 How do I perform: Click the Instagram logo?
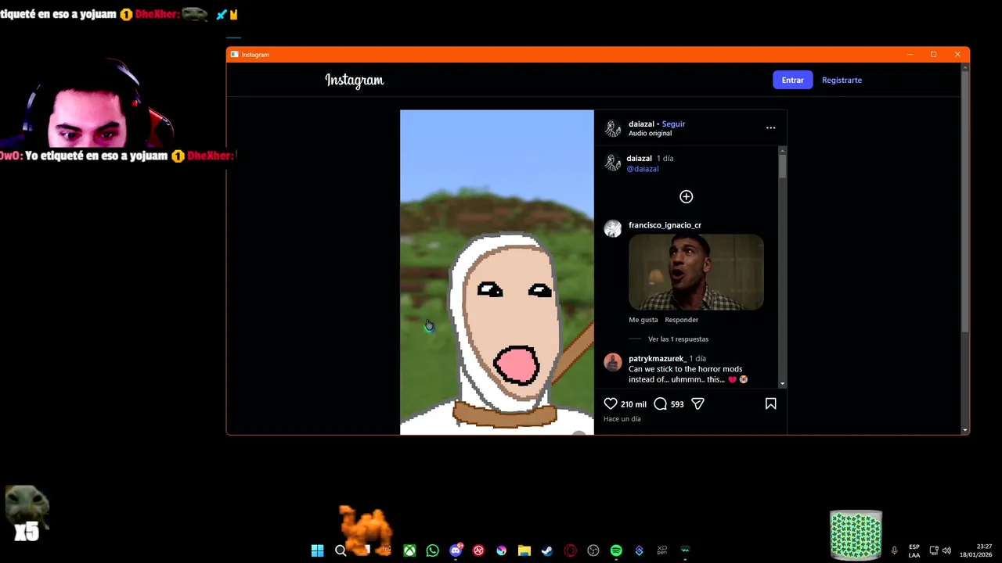[355, 80]
